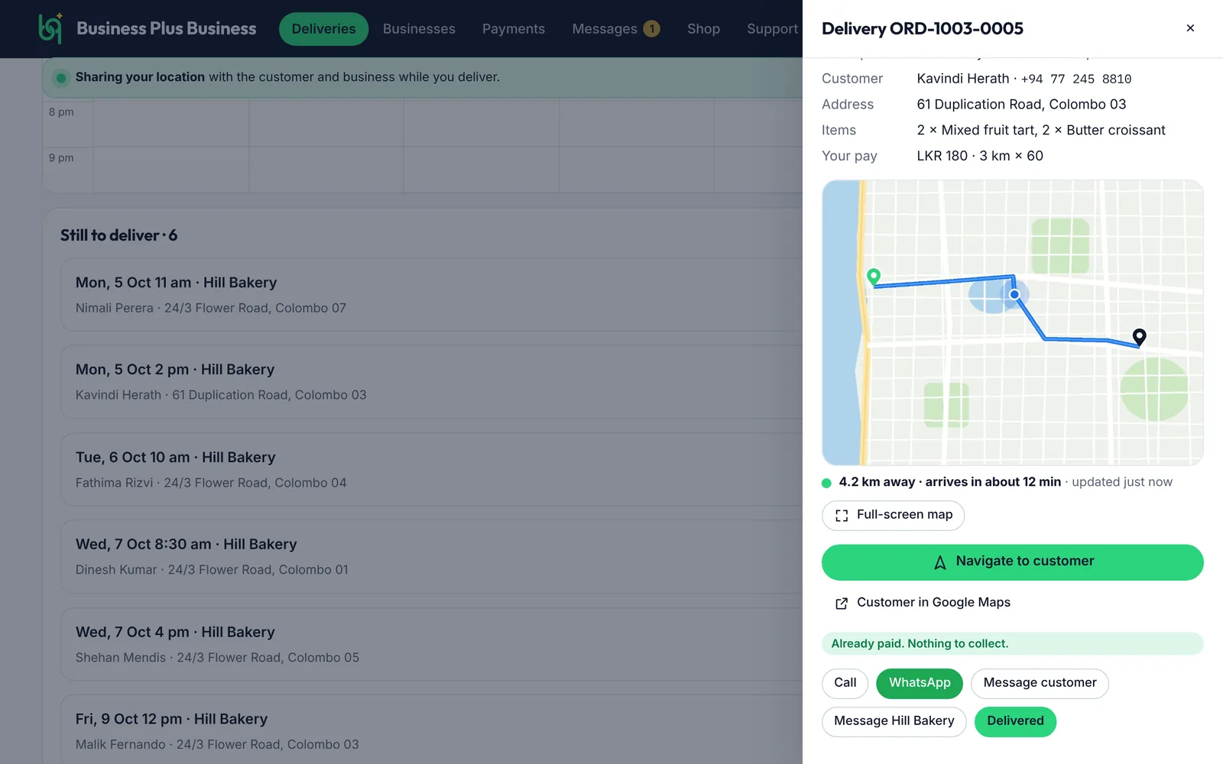Open the Deliveries tab
1223x764 pixels.
click(323, 29)
